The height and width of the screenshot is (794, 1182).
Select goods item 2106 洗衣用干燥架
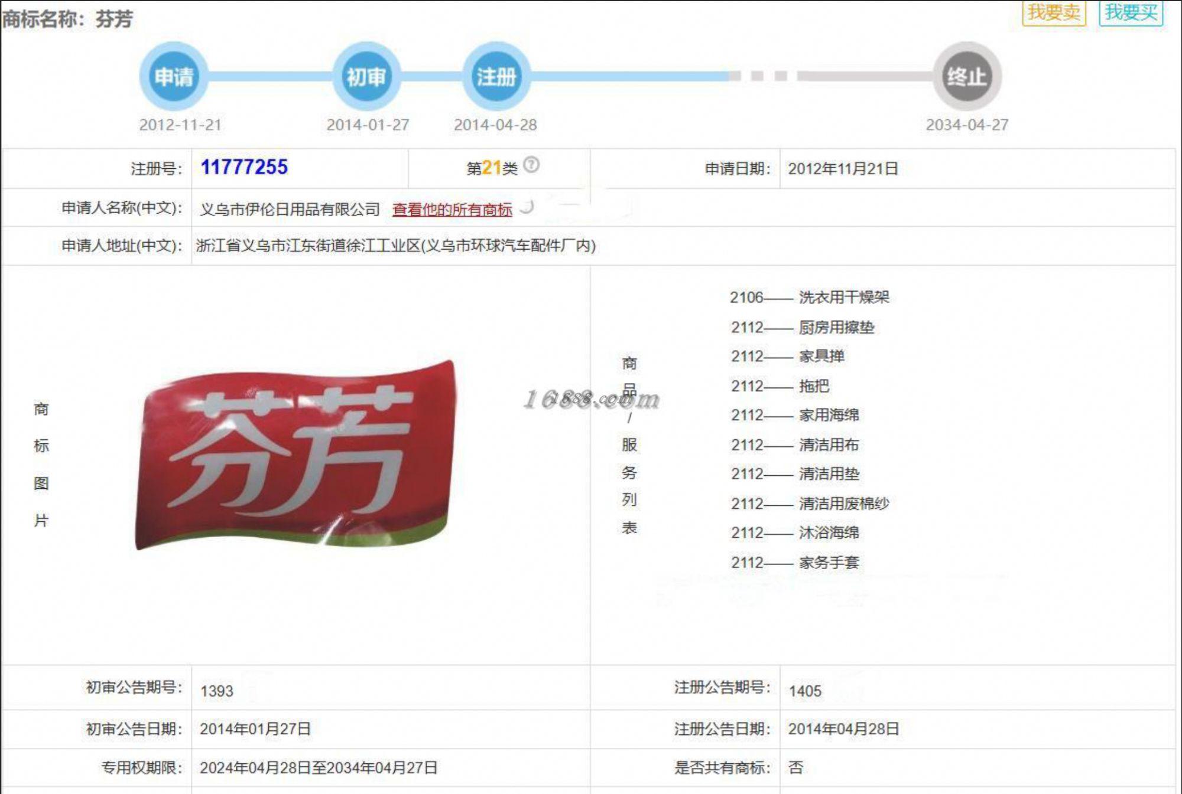click(x=809, y=297)
